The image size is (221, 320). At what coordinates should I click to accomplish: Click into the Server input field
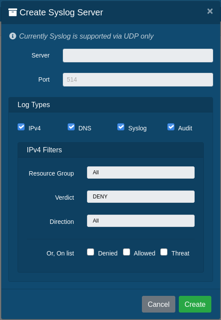tap(138, 55)
